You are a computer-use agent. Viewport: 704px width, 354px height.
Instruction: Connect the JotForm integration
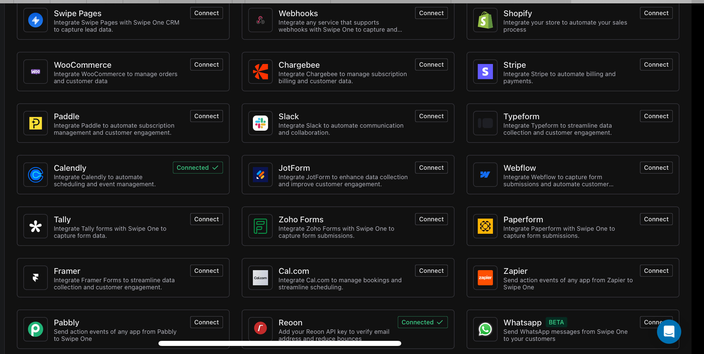pyautogui.click(x=431, y=168)
